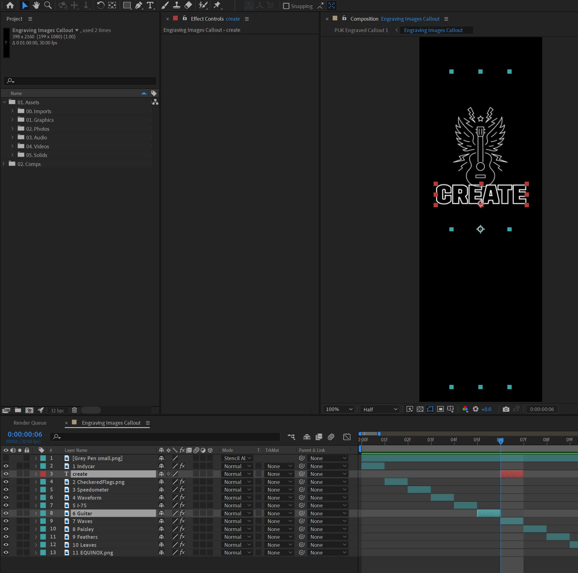Sort project items by Name column
This screenshot has height=573, width=578.
(16, 93)
